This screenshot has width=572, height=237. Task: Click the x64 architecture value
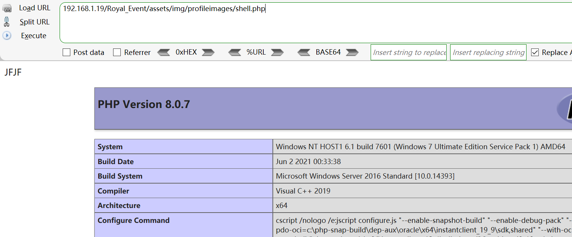point(282,205)
